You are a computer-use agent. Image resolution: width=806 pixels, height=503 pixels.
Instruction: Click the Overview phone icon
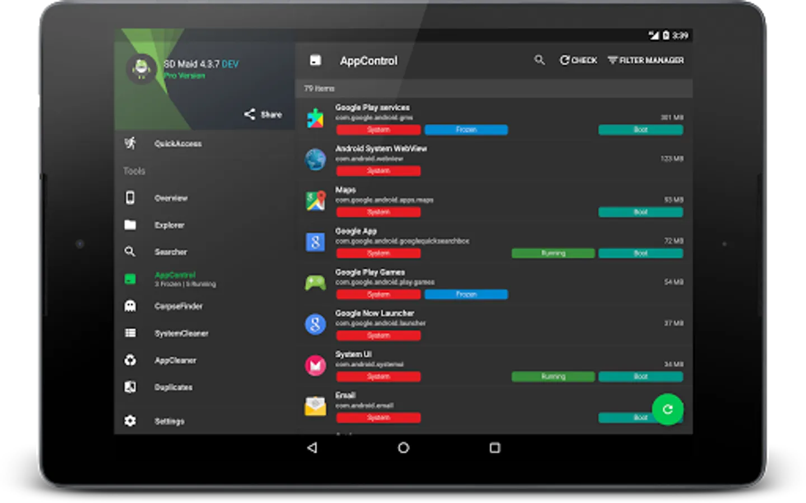(x=130, y=197)
